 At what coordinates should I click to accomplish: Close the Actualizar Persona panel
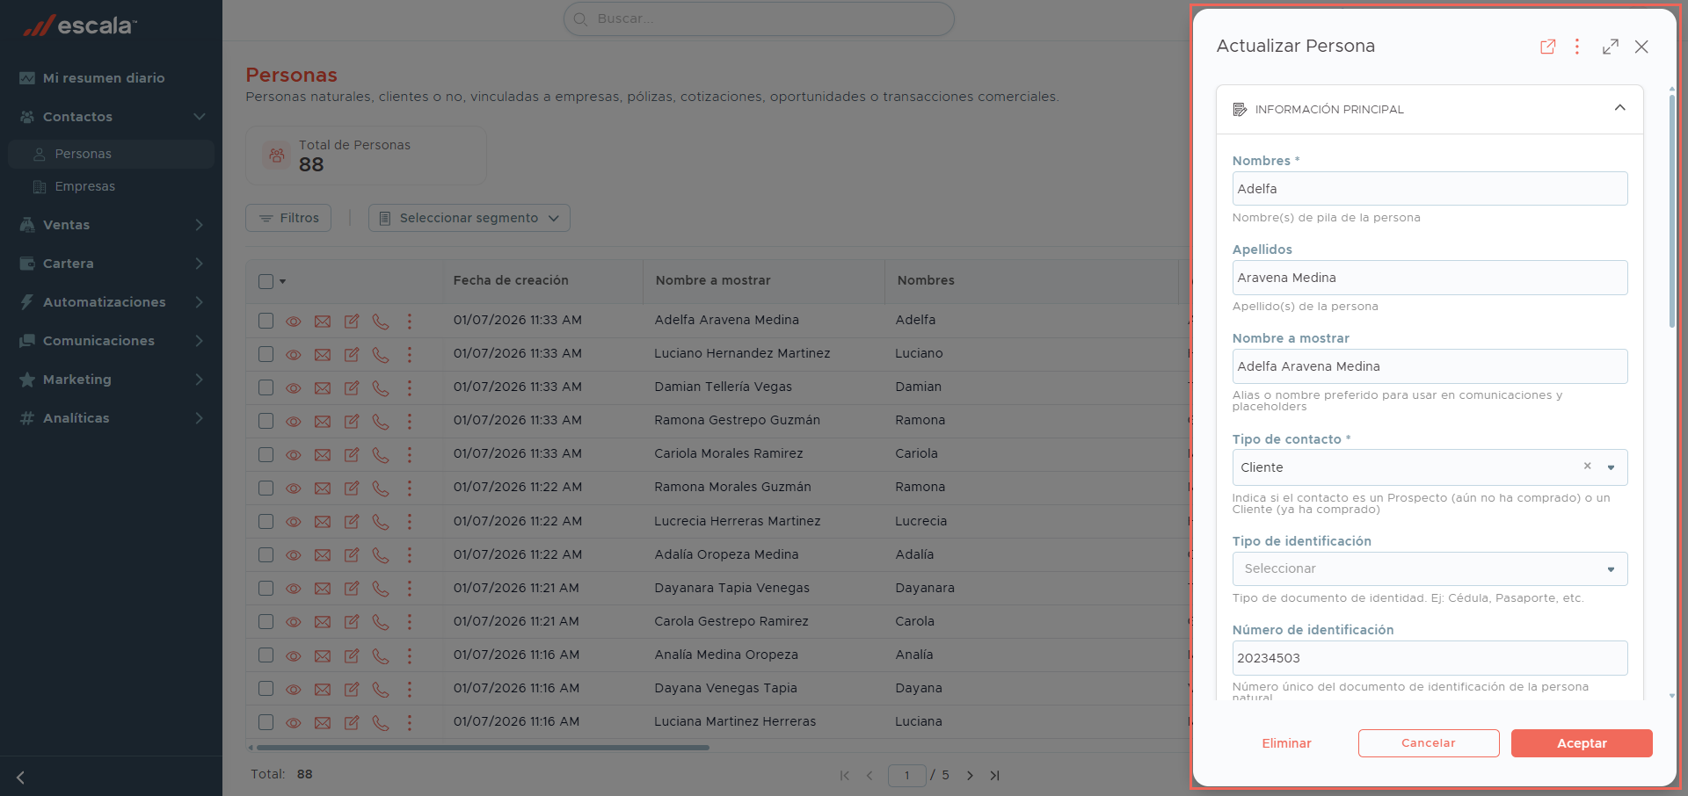coord(1641,47)
